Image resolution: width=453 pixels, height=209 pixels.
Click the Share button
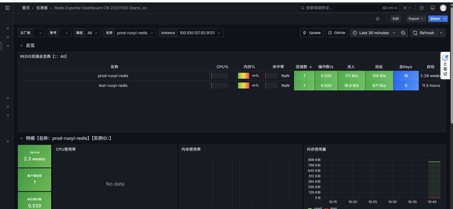pos(435,19)
